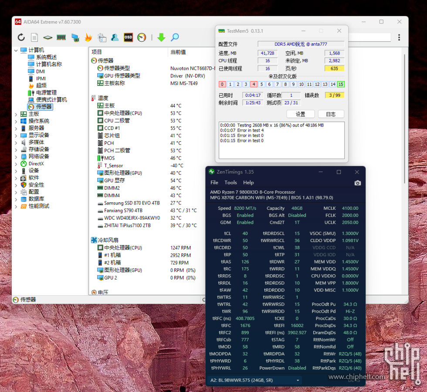Click the 设置 button in TestMem5
This screenshot has width=427, height=392.
pyautogui.click(x=301, y=114)
